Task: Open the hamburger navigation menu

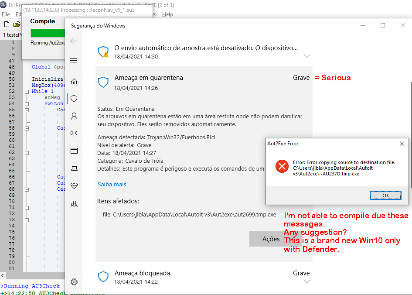Action: (74, 61)
